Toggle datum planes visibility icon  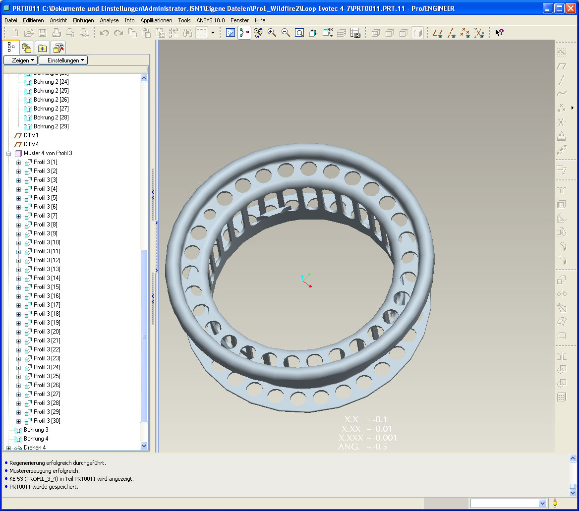click(x=438, y=33)
